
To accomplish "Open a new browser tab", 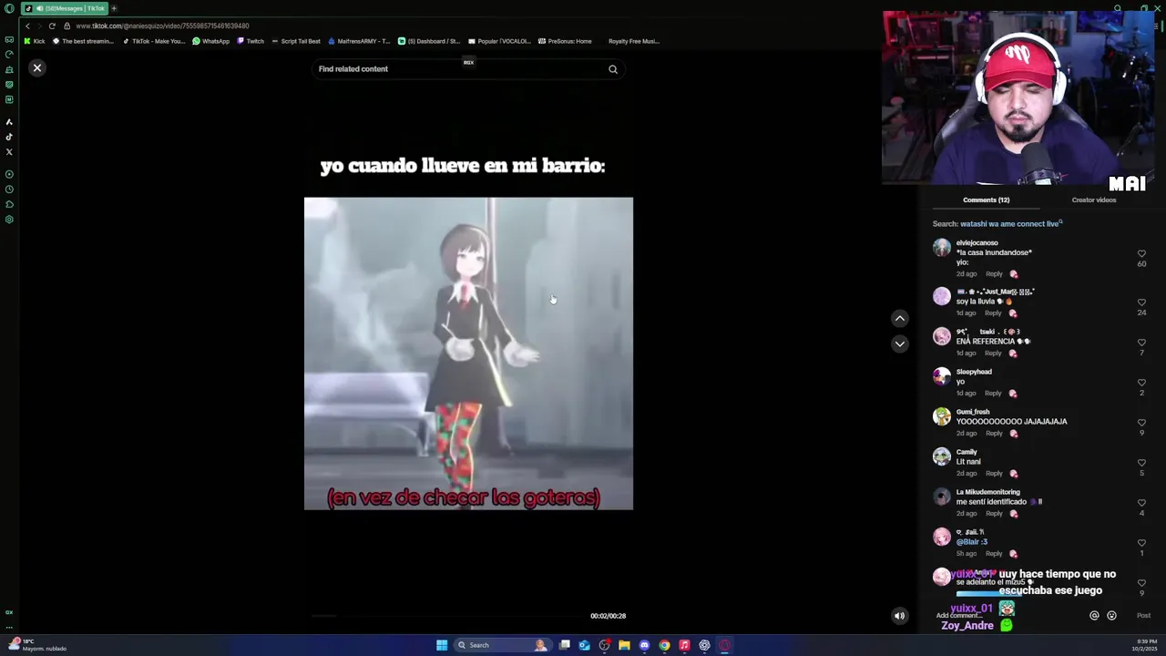I will [114, 8].
